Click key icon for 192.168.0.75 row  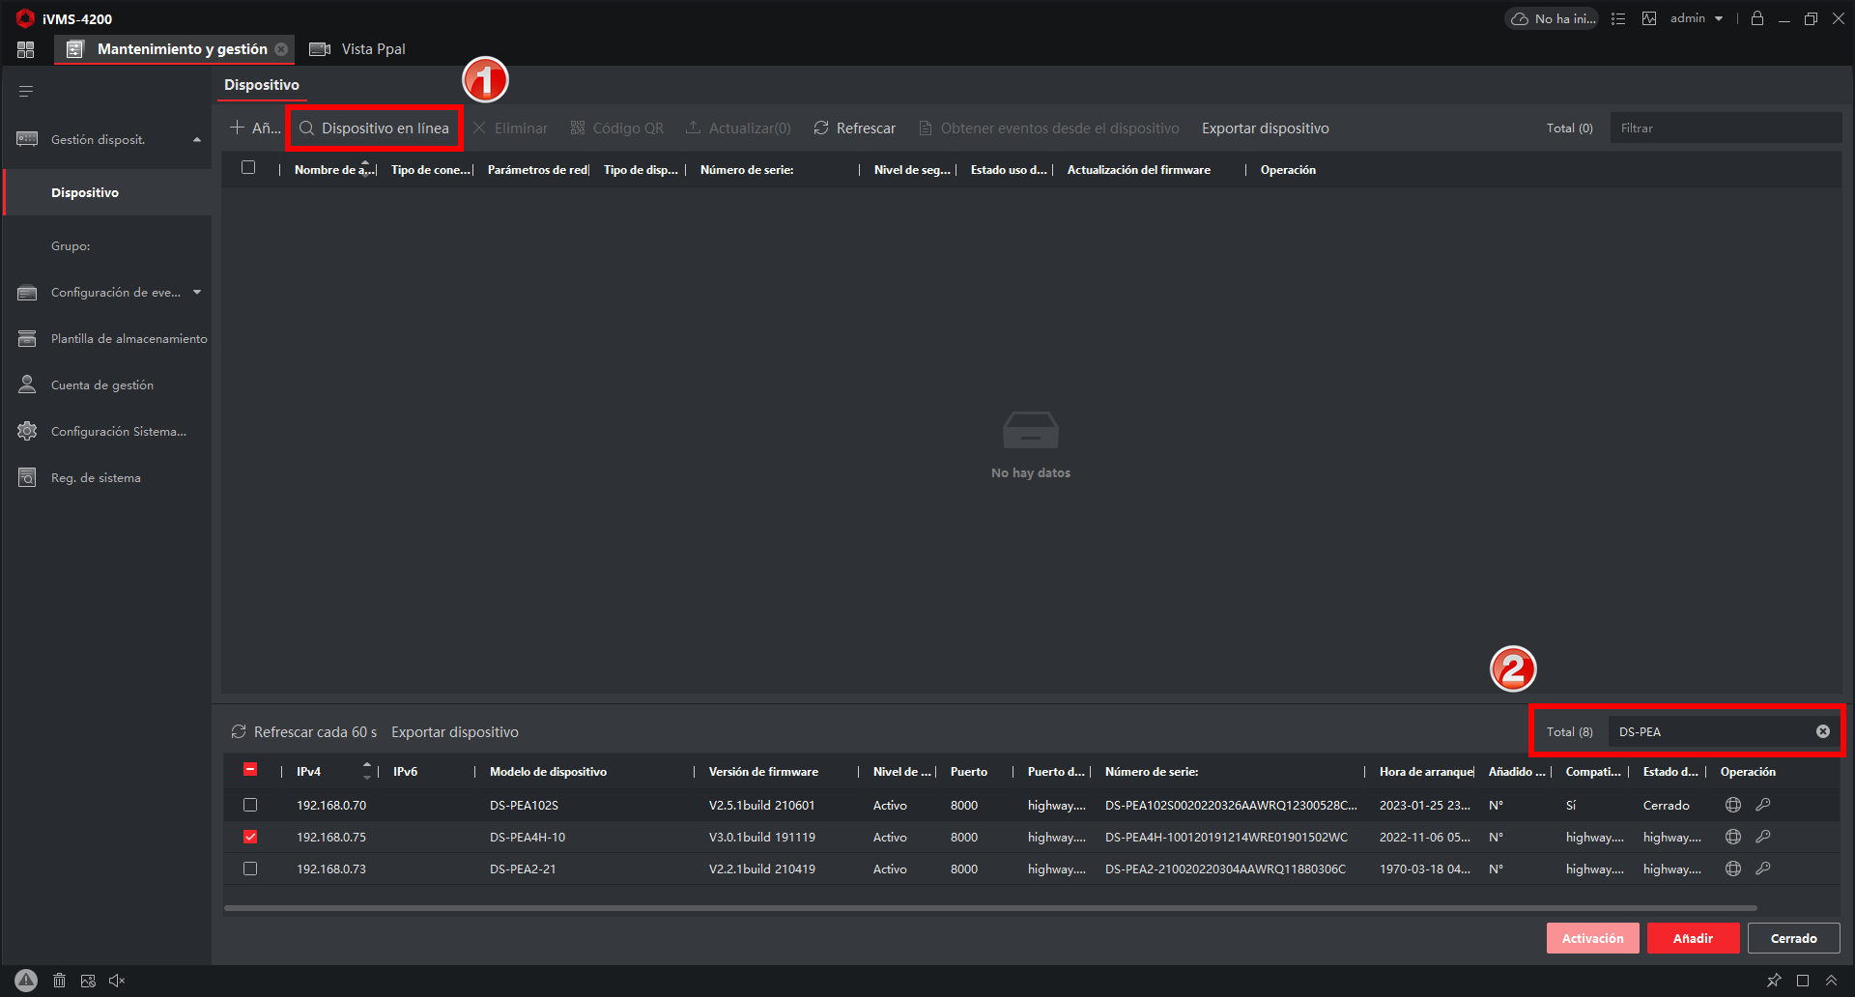point(1763,837)
